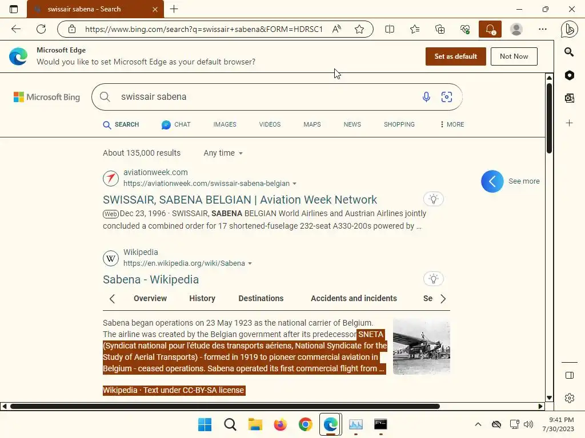Add this page to favorites star

359,29
